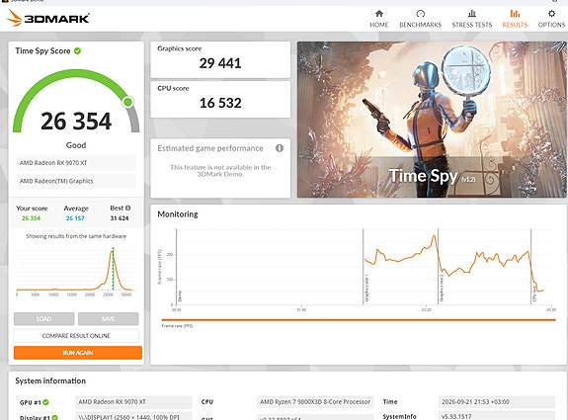Click the Estimated game performance info icon

[280, 148]
